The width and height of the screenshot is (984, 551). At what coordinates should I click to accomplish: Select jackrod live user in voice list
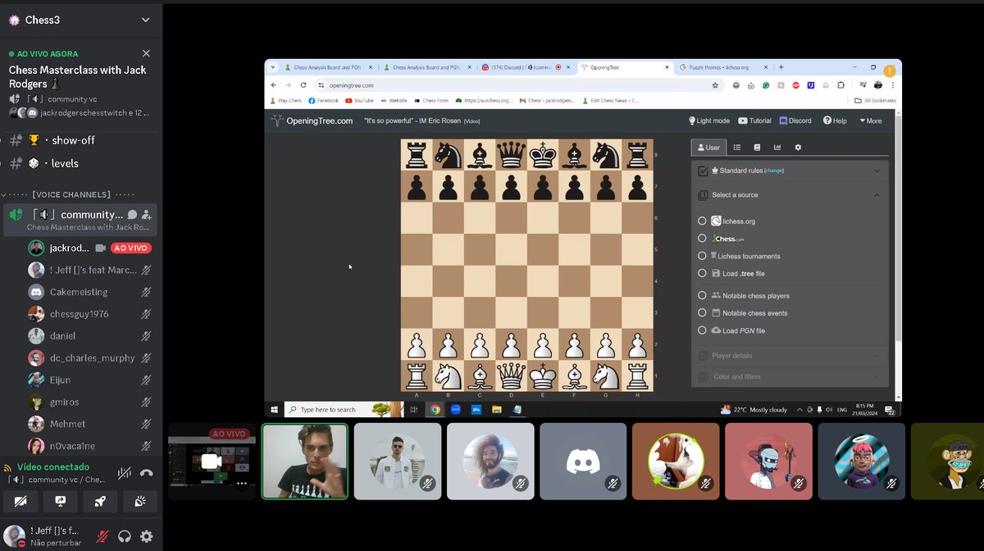[x=90, y=248]
